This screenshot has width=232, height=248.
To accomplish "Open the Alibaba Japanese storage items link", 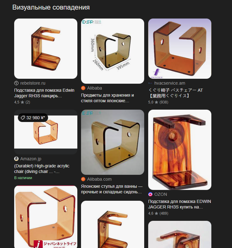I will pyautogui.click(x=108, y=98).
